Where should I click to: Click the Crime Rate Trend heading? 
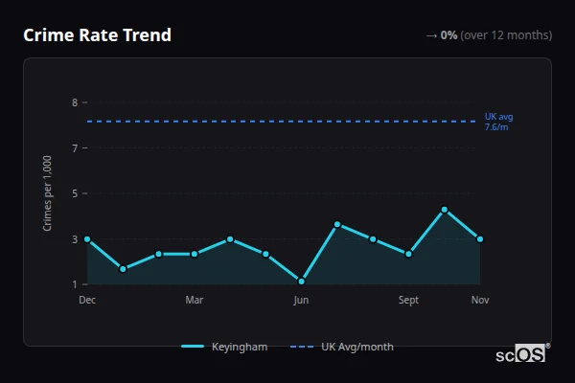(97, 35)
